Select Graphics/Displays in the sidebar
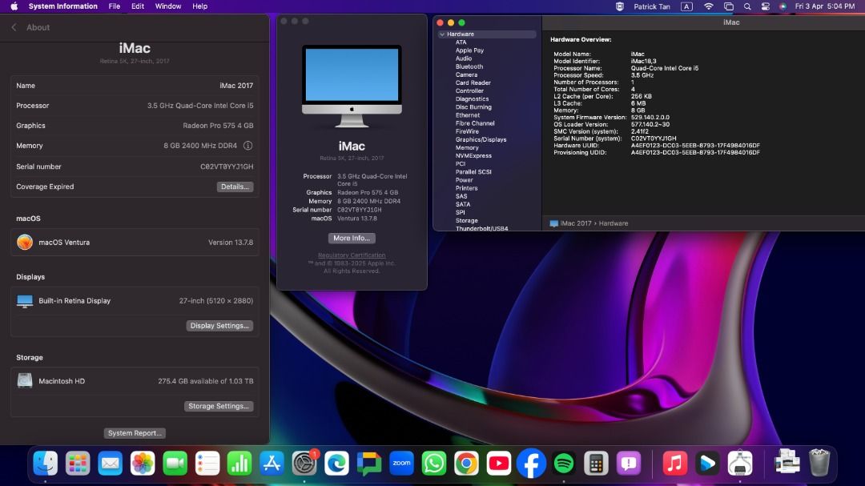 (x=481, y=139)
